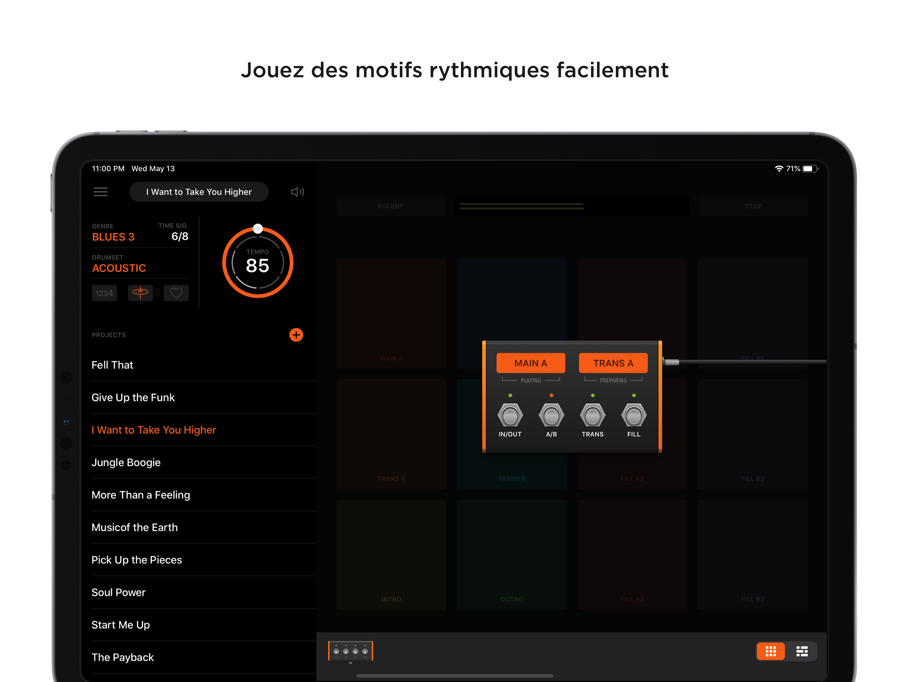This screenshot has height=682, width=910.
Task: Add a new project with plus icon
Action: [296, 335]
